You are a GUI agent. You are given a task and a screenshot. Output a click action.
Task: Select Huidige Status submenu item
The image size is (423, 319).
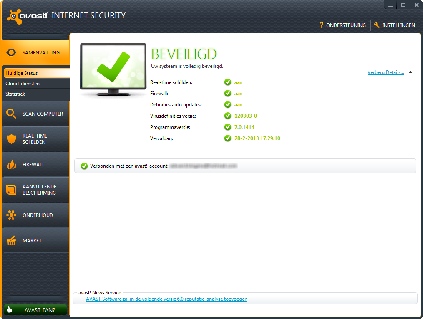coord(36,73)
